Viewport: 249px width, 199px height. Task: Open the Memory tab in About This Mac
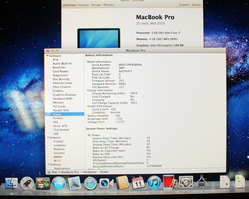tap(109, 5)
